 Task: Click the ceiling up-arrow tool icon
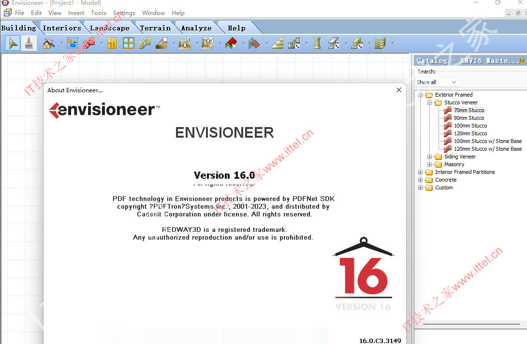(x=208, y=43)
